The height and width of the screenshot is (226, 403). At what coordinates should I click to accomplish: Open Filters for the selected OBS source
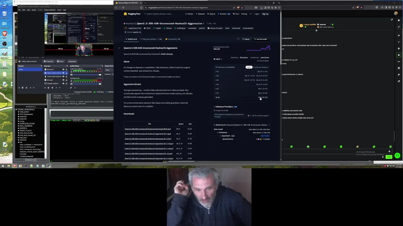60,61
